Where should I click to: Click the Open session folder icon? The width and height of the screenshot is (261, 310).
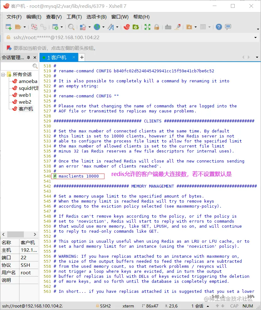[x=18, y=27]
